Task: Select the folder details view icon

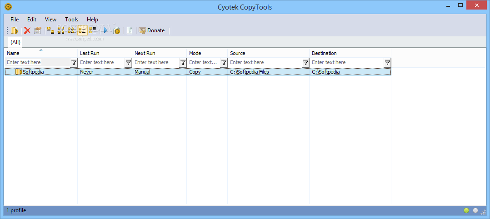Action: point(93,30)
